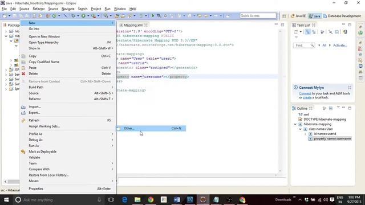This screenshot has width=365, height=205.
Task: Click the New Task icon in Task List
Action: (x=296, y=32)
